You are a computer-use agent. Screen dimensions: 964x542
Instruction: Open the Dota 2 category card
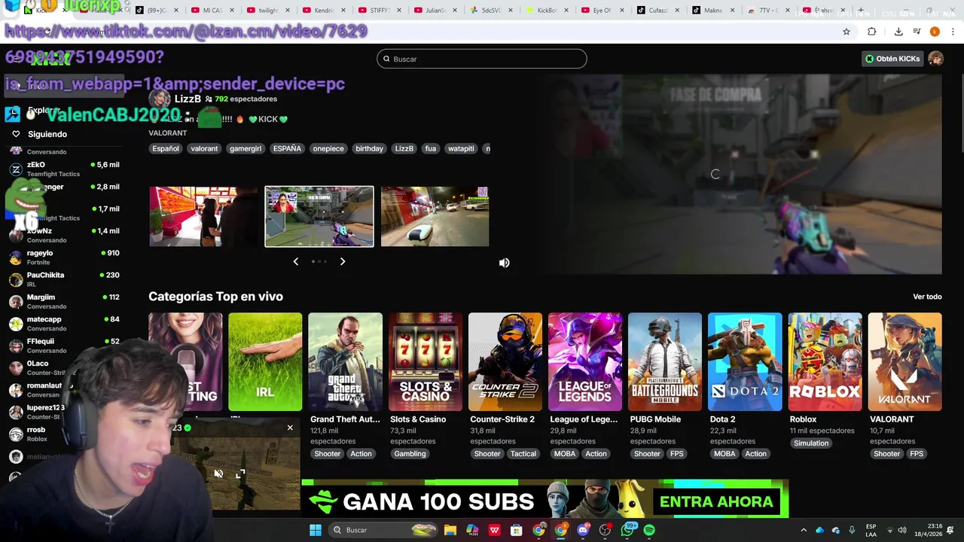pyautogui.click(x=745, y=362)
